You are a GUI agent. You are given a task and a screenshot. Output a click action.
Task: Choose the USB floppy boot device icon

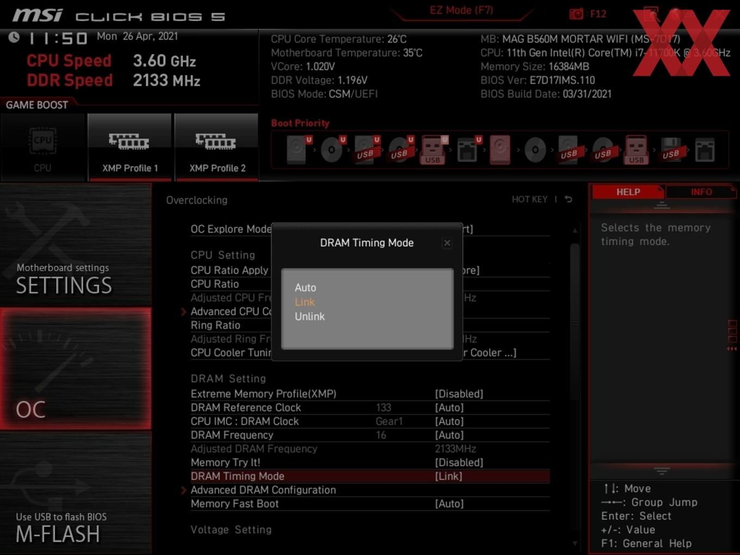point(671,150)
